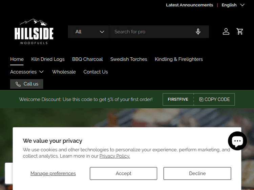Navigate to Kindling & Firelighters
This screenshot has height=190, width=254.
coord(179,59)
